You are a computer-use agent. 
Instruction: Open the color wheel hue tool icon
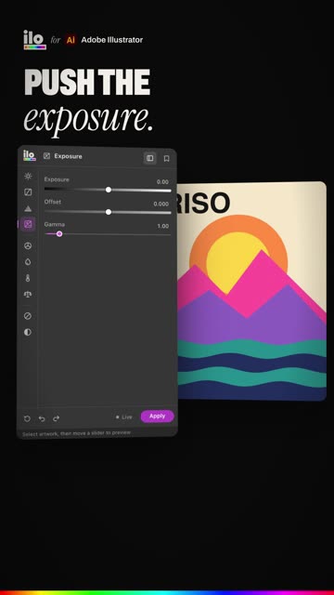28,245
